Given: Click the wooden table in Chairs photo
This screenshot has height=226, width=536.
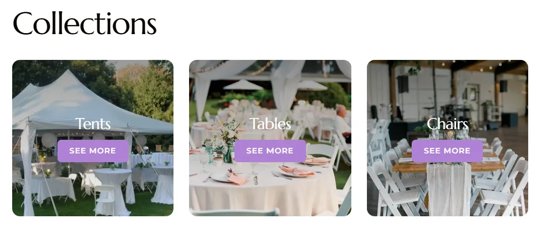Looking at the screenshot, I should 448,166.
